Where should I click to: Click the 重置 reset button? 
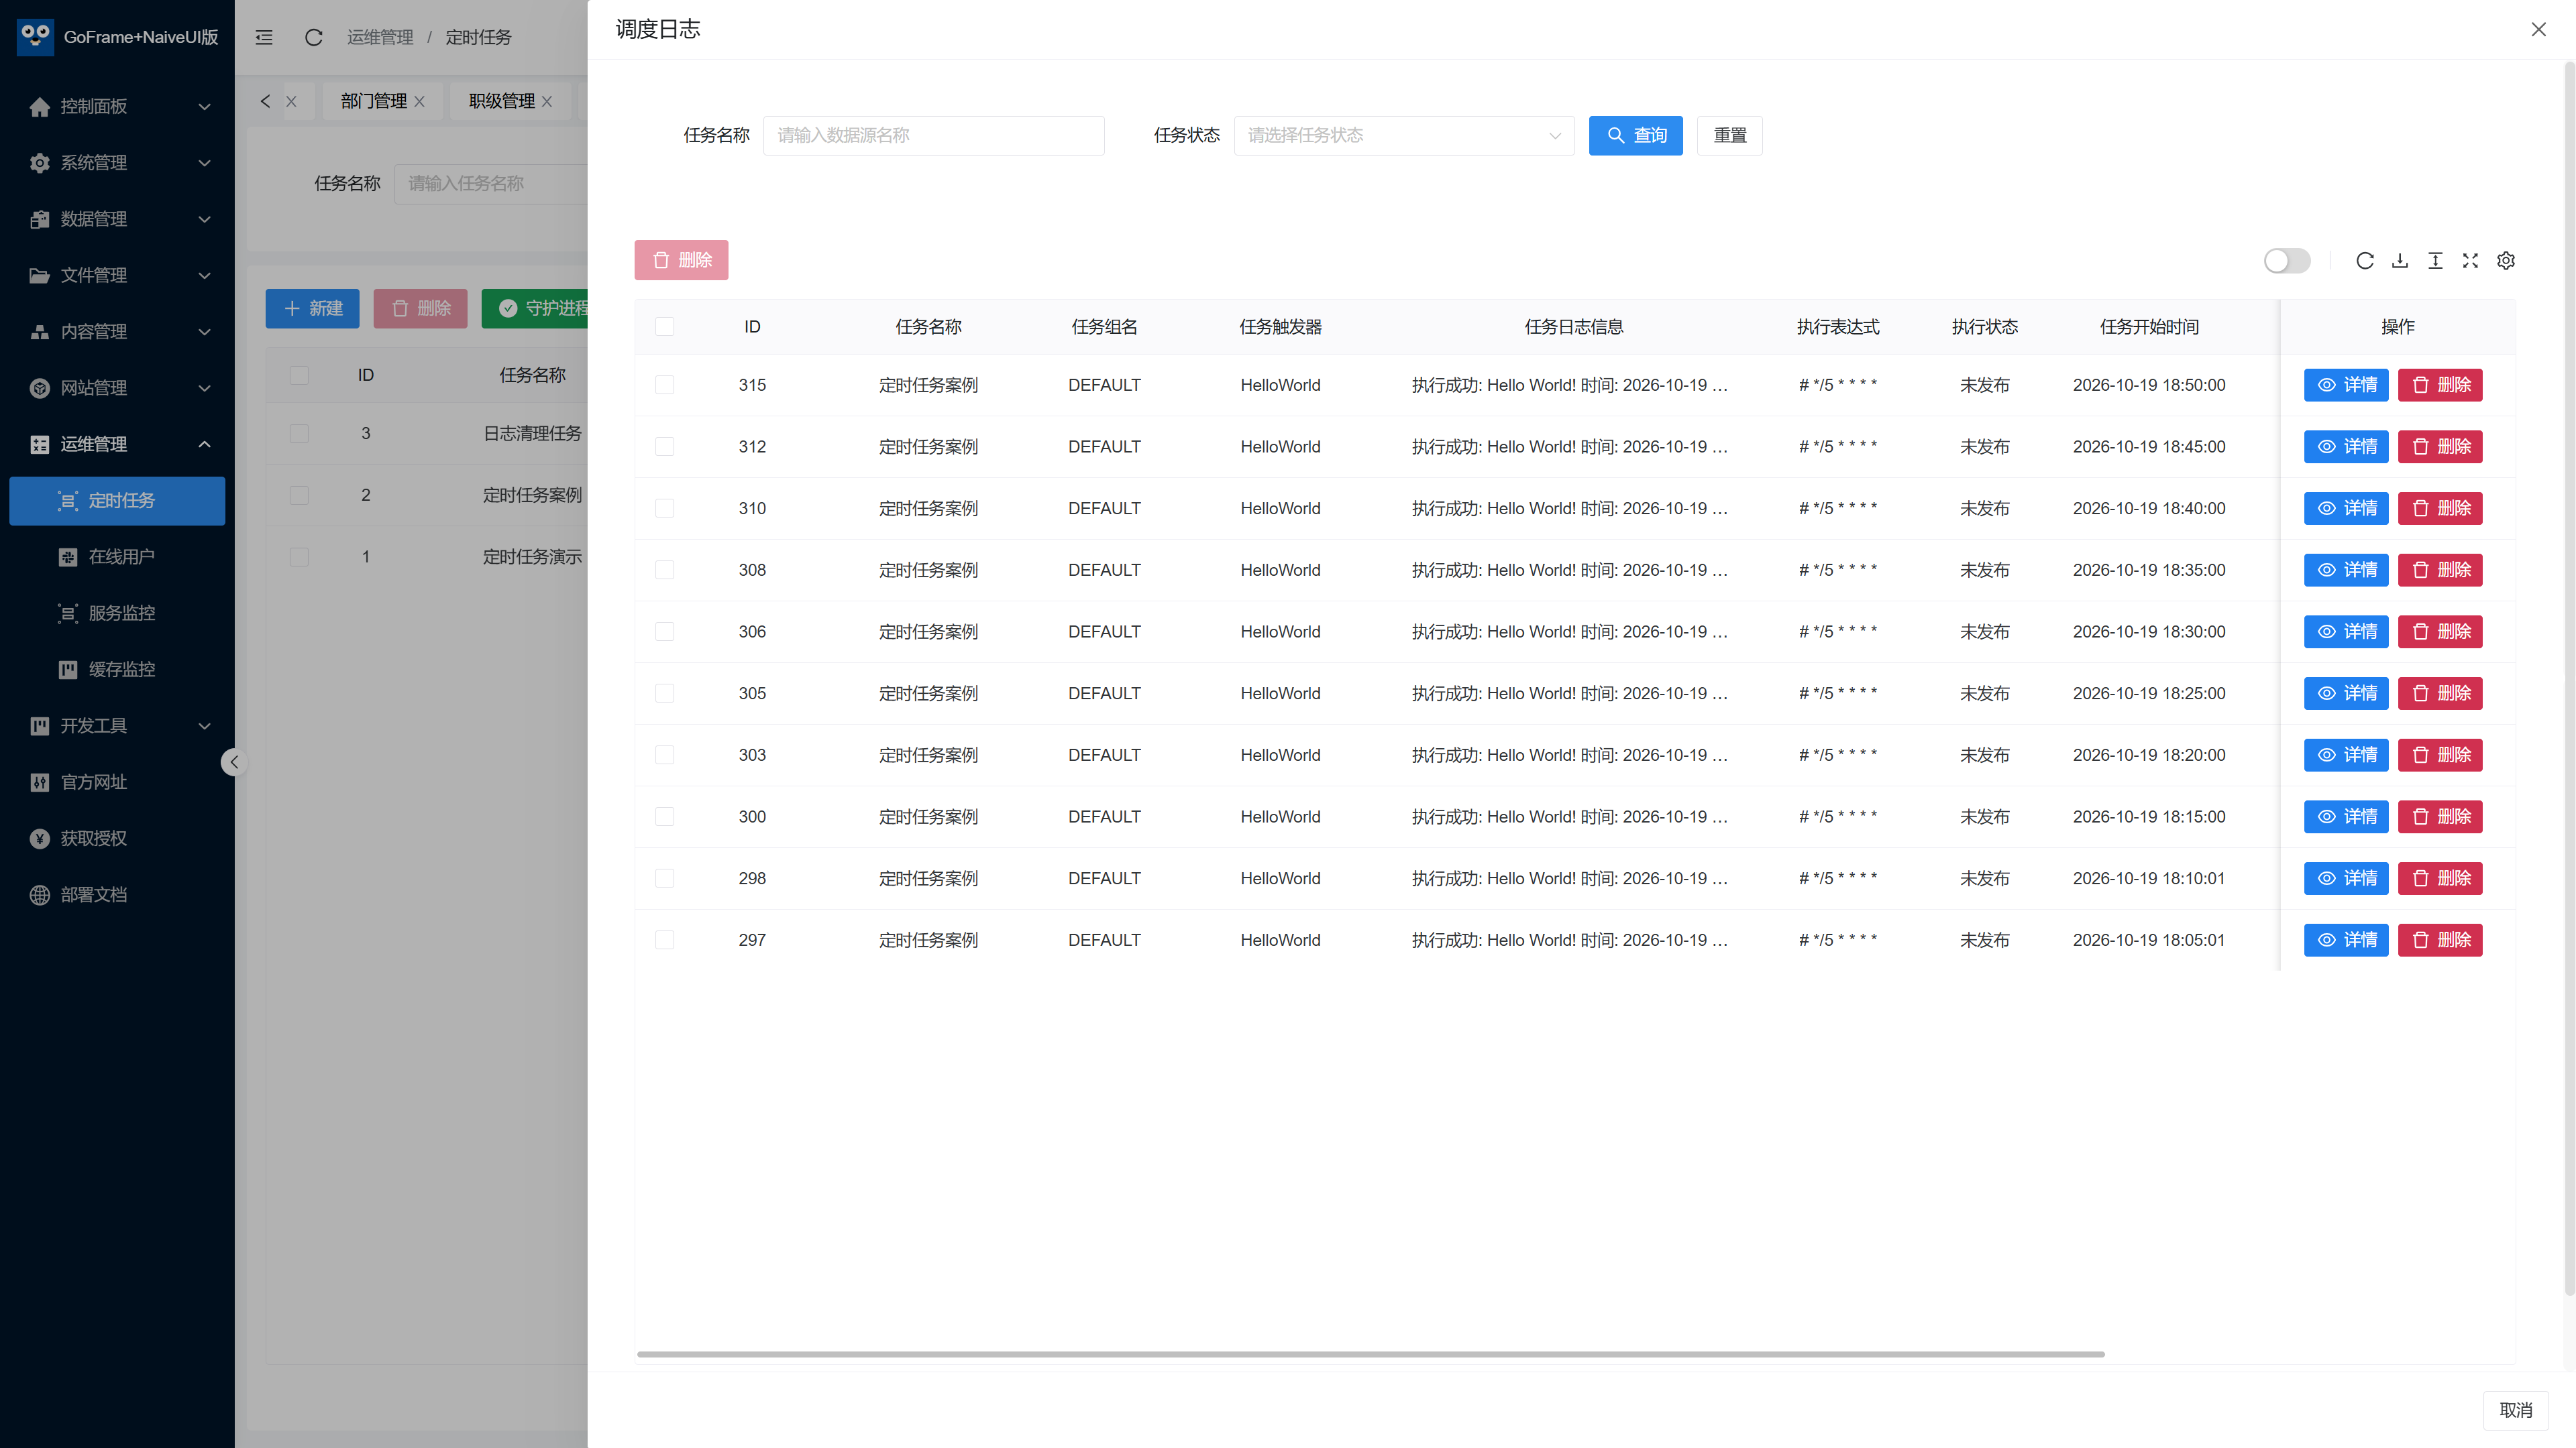1730,135
